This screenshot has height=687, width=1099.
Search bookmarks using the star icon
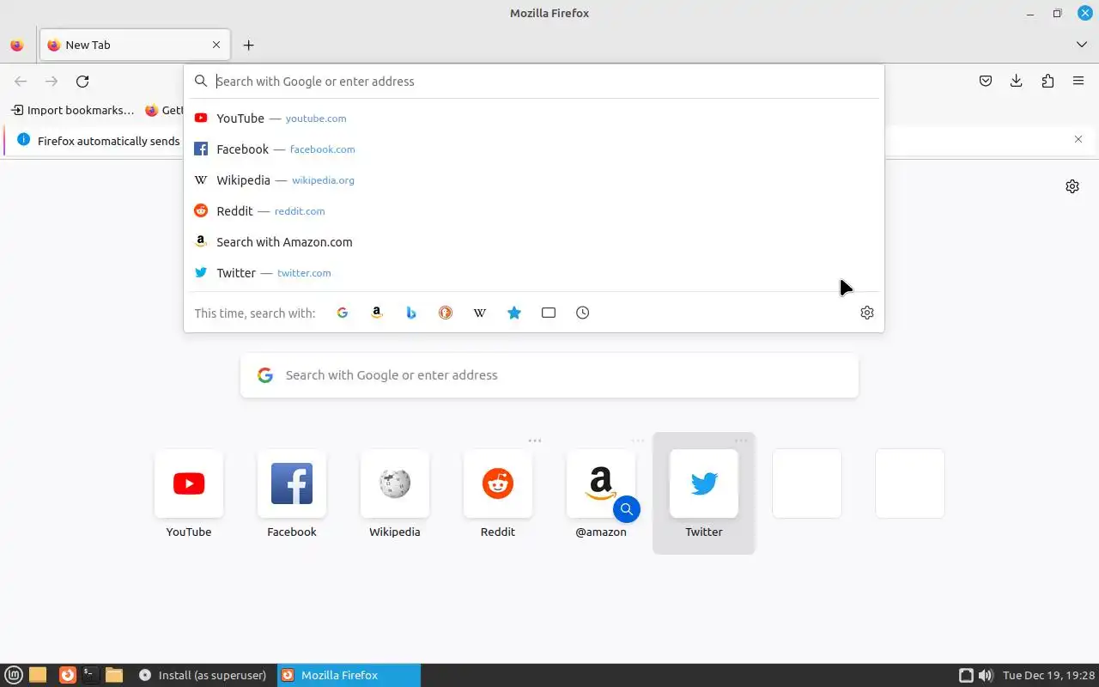[x=514, y=313]
